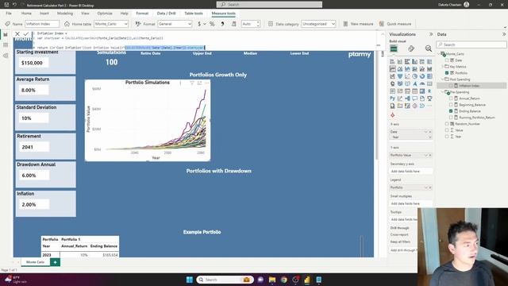Collapse the Visualizations pane
508x286 pixels.
(431, 34)
